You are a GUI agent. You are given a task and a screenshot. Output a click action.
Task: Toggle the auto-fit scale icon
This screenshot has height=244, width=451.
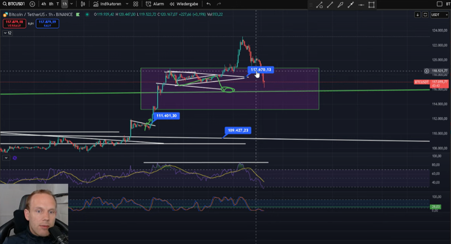[425, 15]
